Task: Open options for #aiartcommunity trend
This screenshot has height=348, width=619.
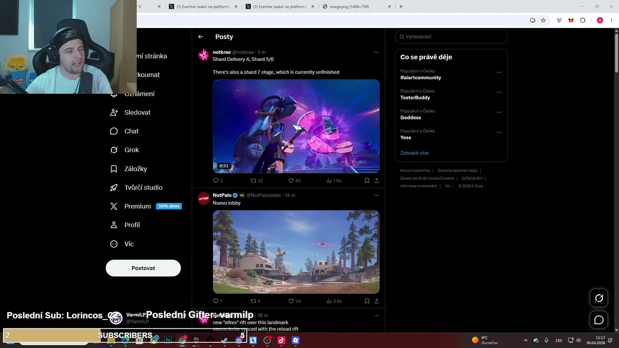Action: (499, 72)
